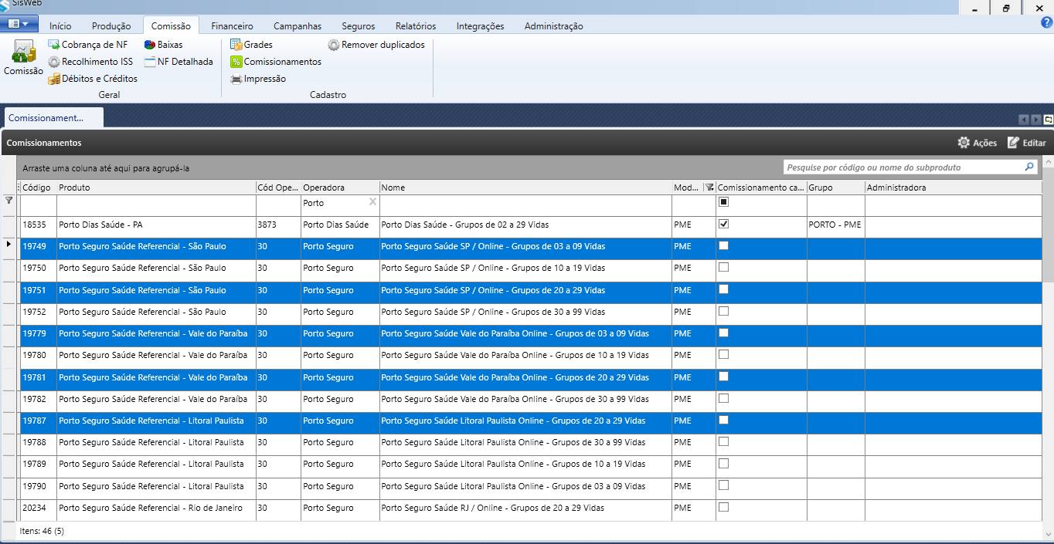Check Comissionamento box for row 19752
This screenshot has height=544, width=1054.
click(724, 312)
